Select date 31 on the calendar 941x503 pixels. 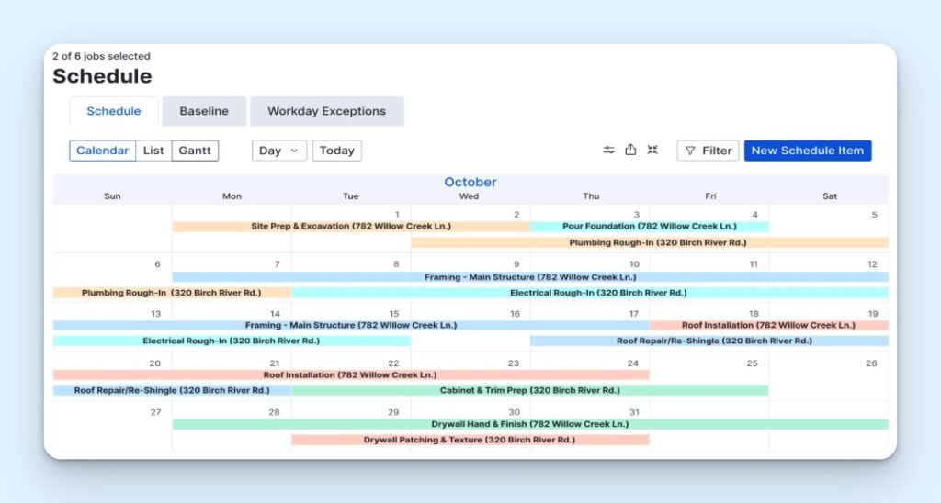[634, 412]
